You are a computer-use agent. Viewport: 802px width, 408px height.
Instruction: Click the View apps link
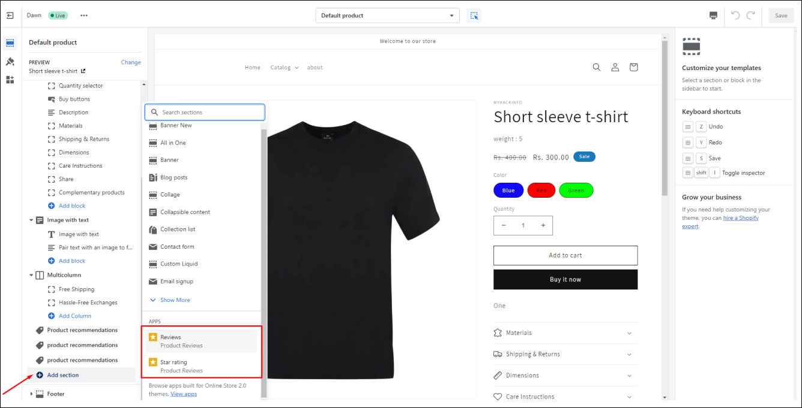point(184,394)
